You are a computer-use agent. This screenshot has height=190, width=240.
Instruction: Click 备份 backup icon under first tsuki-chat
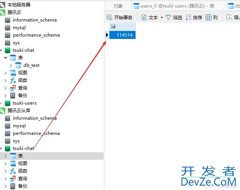(13, 96)
